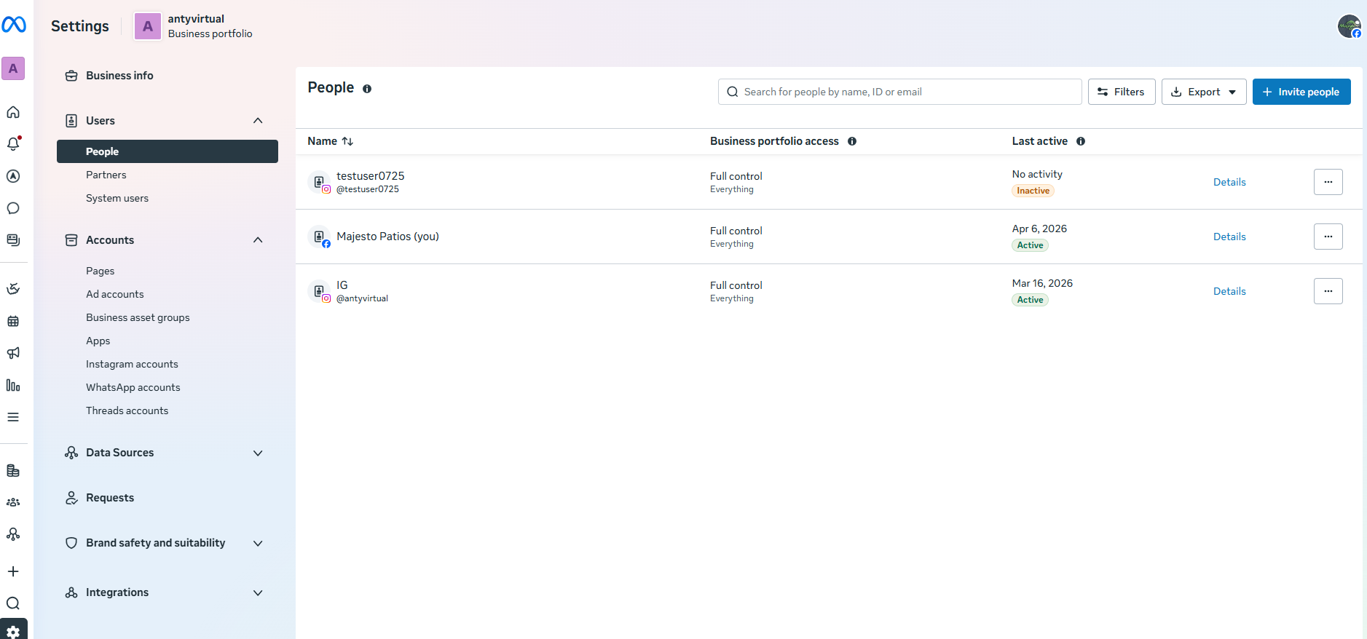The image size is (1367, 639).
Task: View Details for testuser0725
Action: pos(1229,182)
